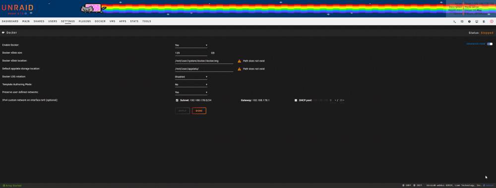Image resolution: width=496 pixels, height=188 pixels.
Task: Click the Preserve user defined networks label
Action: (x=20, y=92)
